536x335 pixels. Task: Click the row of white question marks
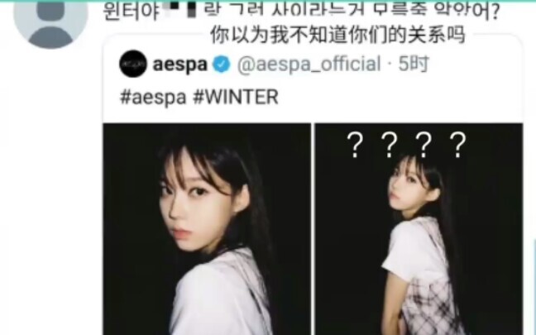point(406,145)
